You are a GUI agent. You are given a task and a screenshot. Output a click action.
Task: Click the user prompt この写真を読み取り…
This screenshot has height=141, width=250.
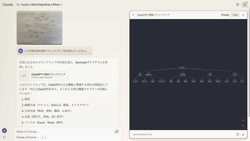pos(56,51)
